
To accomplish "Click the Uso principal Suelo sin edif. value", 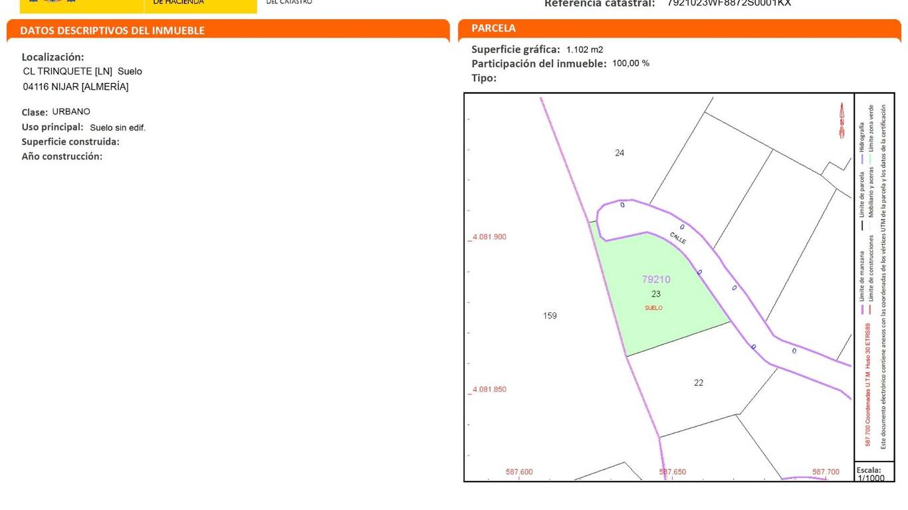I will click(x=118, y=127).
